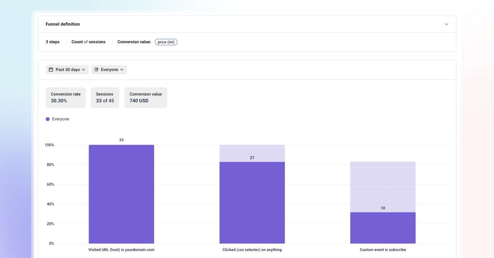Screen dimensions: 494x258
Task: Open the Past 30 days dropdown arrow
Action: click(x=84, y=70)
